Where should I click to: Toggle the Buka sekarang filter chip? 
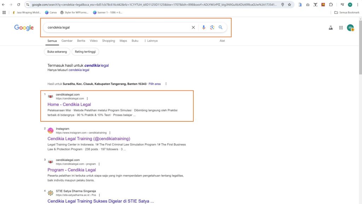57,52
